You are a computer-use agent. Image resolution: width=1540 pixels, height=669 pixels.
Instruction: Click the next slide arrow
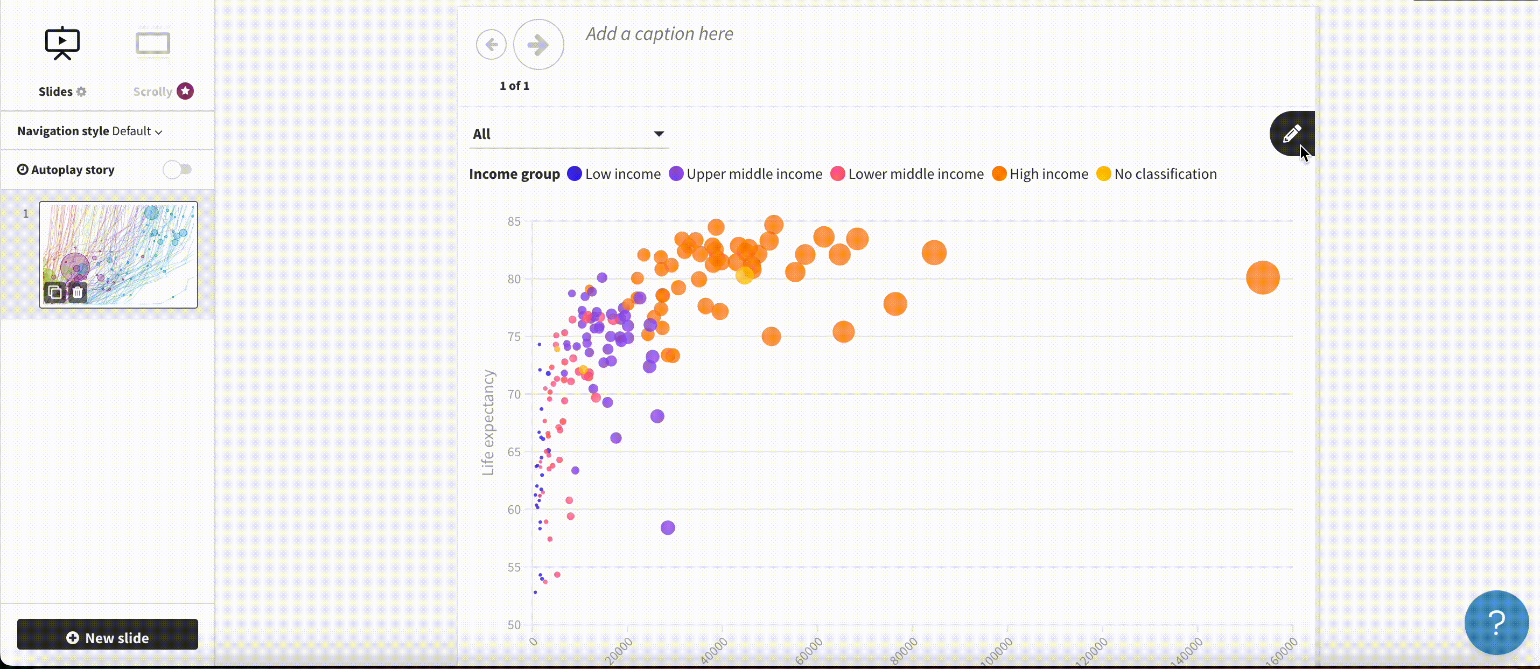click(x=537, y=44)
